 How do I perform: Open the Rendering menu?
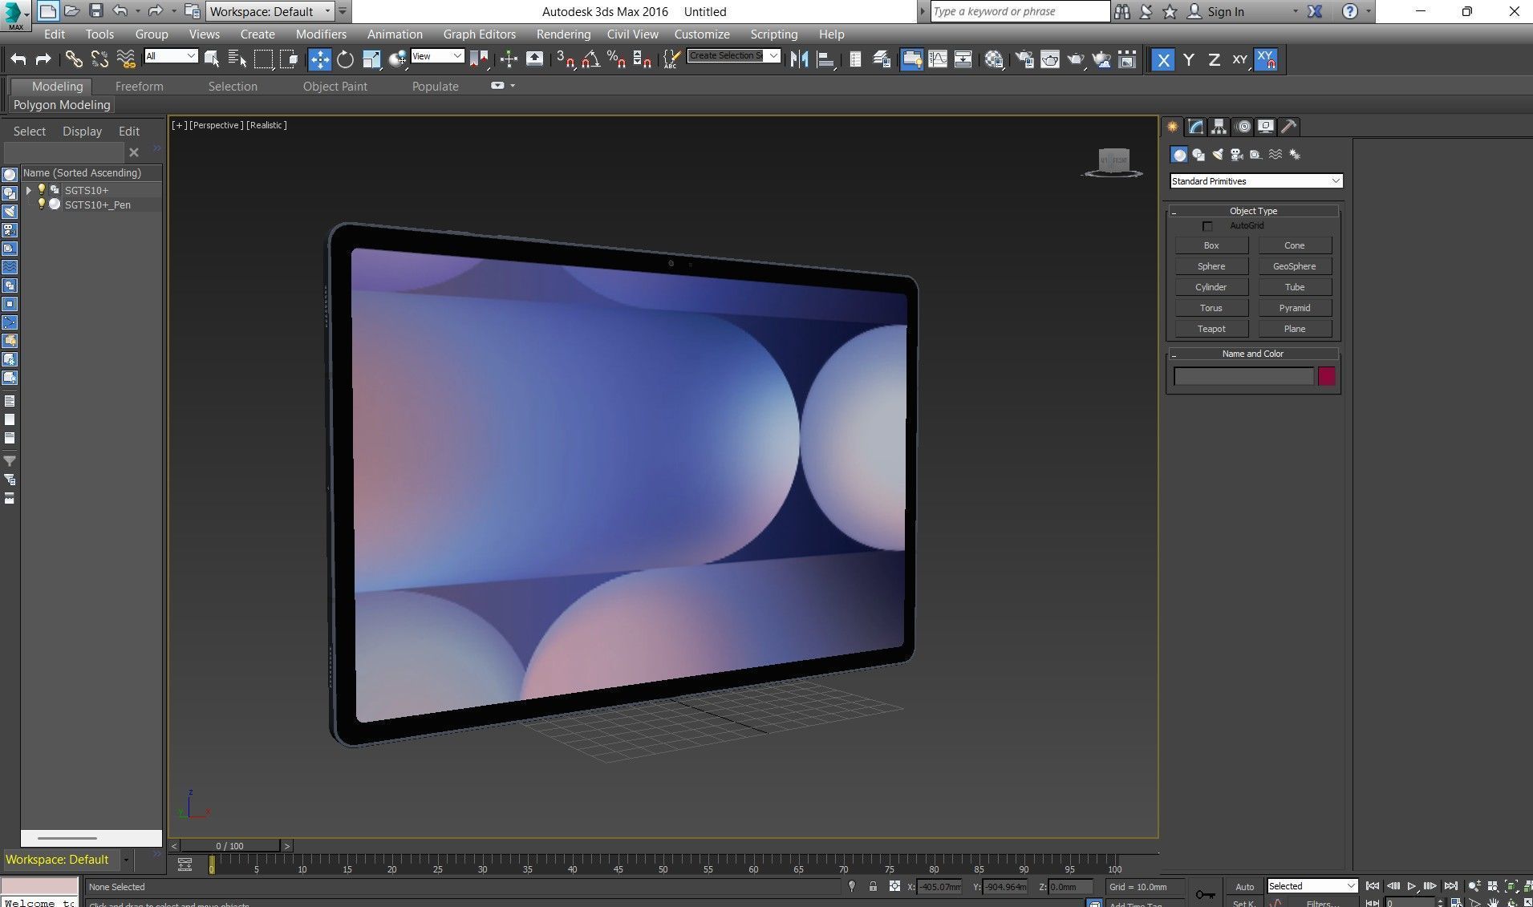coord(563,34)
